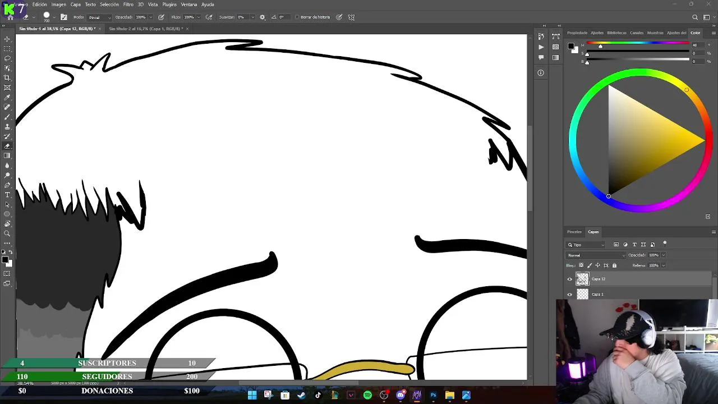Toggle lock image pixels brush icon
This screenshot has width=718, height=404.
point(589,265)
